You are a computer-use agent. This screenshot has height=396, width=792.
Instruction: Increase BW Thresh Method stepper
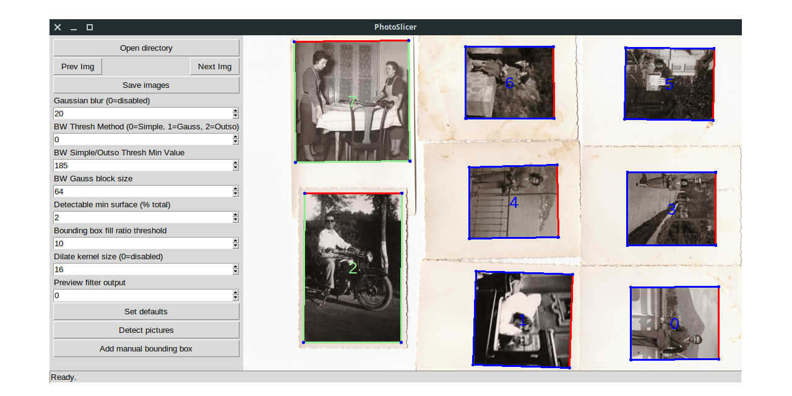[x=236, y=137]
